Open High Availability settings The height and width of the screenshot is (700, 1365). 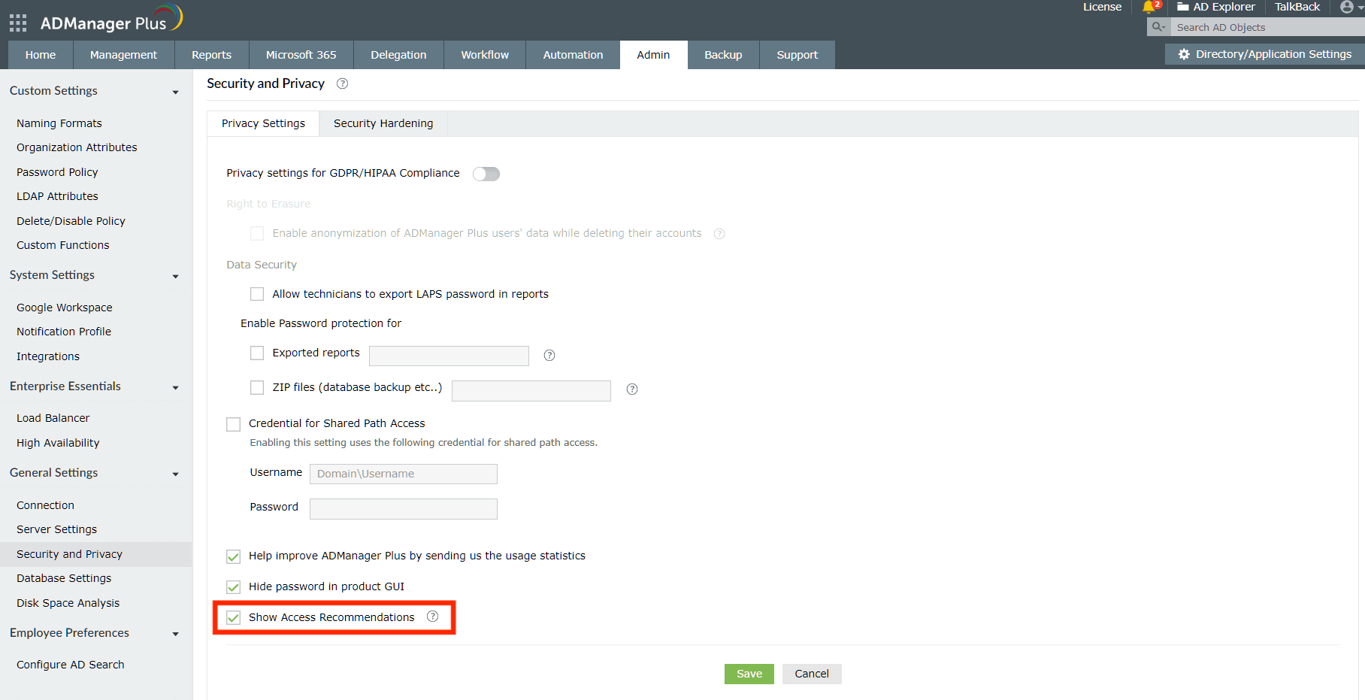point(58,443)
